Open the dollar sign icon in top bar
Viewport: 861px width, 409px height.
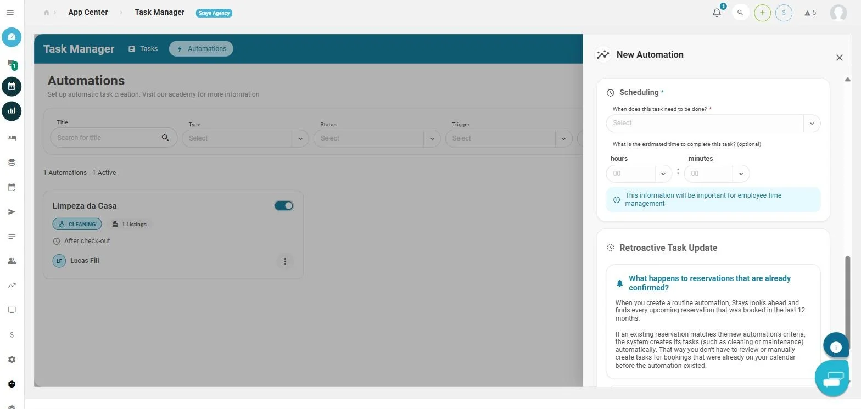click(x=784, y=13)
